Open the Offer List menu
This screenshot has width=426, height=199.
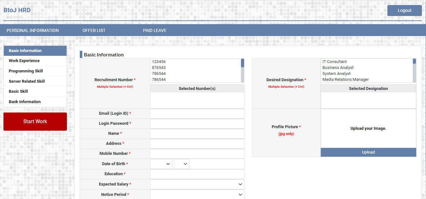click(94, 30)
